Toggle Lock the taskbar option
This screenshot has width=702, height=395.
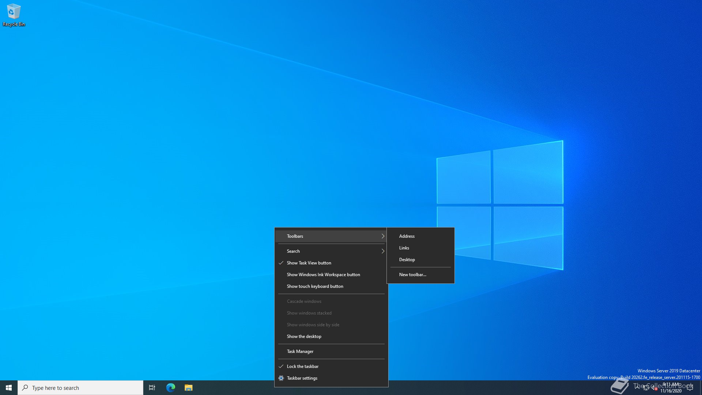coord(302,366)
